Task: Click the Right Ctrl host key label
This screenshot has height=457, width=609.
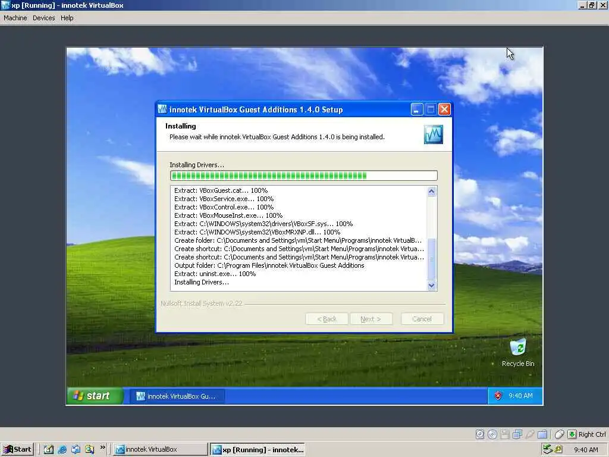Action: pos(592,434)
